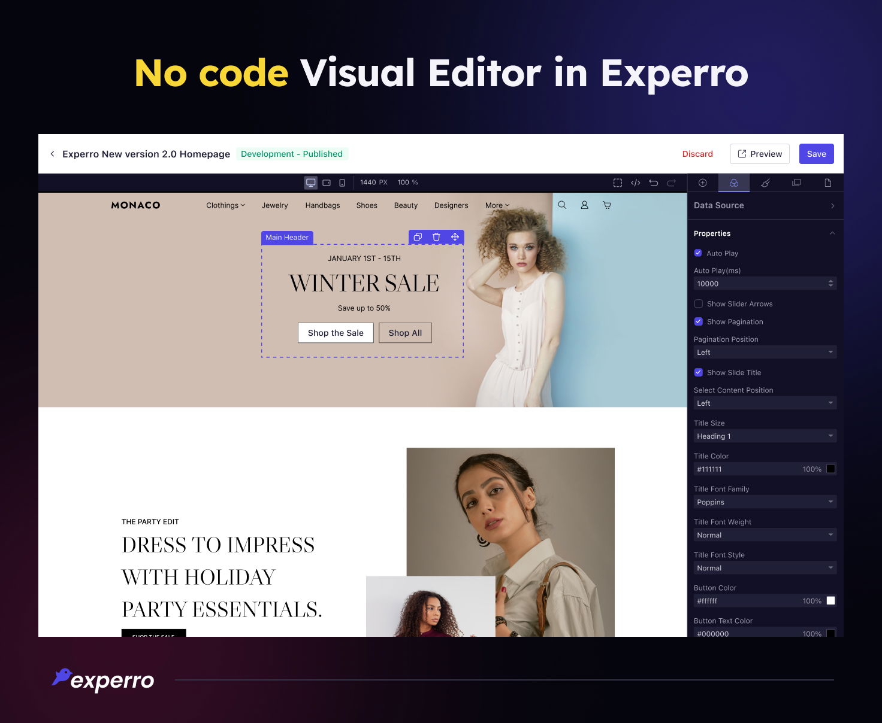The image size is (882, 723).
Task: Switch to mobile device view
Action: [342, 183]
